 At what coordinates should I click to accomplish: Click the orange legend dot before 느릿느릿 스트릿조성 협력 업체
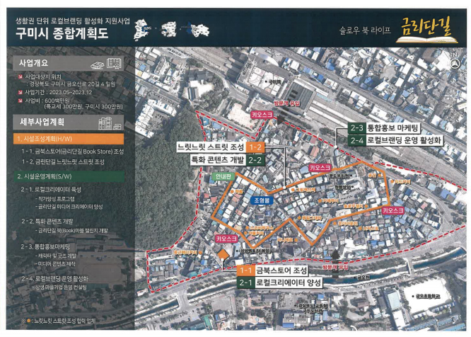point(29,321)
